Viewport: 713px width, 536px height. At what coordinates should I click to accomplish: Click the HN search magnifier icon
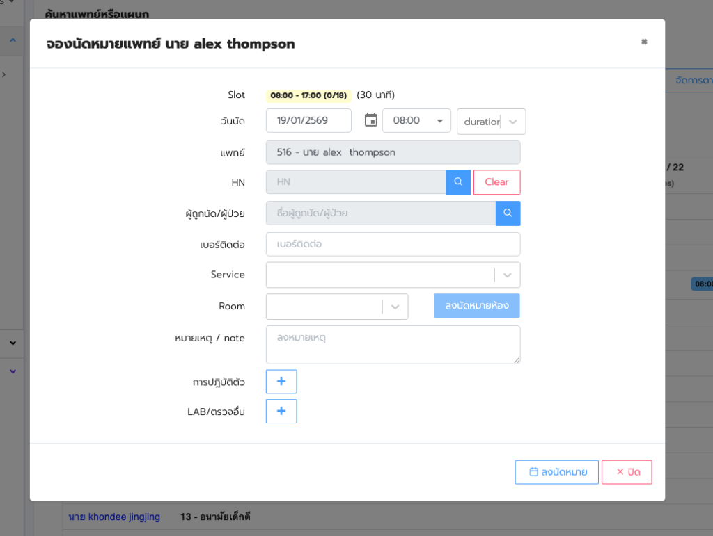(458, 182)
